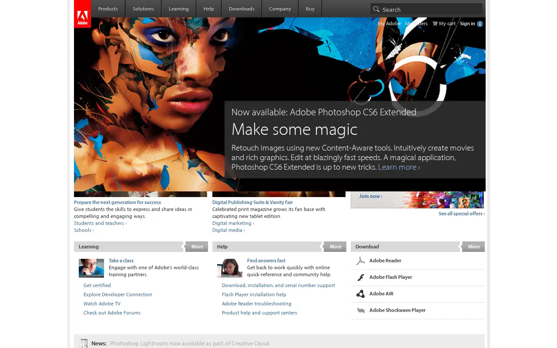Open Explore Developer Connection link
Viewport: 557px width, 348px height.
[x=118, y=294]
